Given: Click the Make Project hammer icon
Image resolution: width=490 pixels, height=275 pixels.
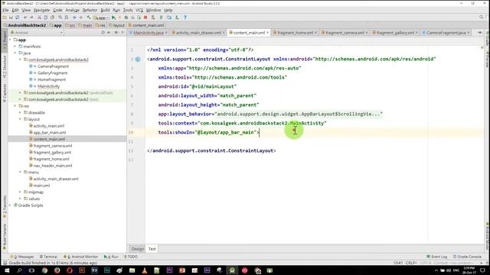Looking at the screenshot, I should (x=89, y=18).
